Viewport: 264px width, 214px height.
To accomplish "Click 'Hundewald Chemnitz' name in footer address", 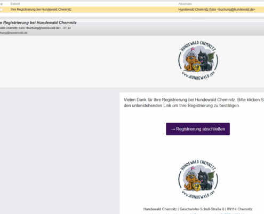I will pos(160,209).
